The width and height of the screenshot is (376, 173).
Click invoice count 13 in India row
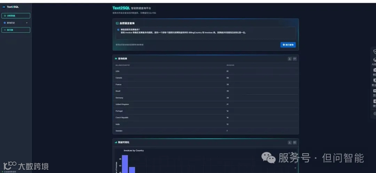(x=227, y=124)
